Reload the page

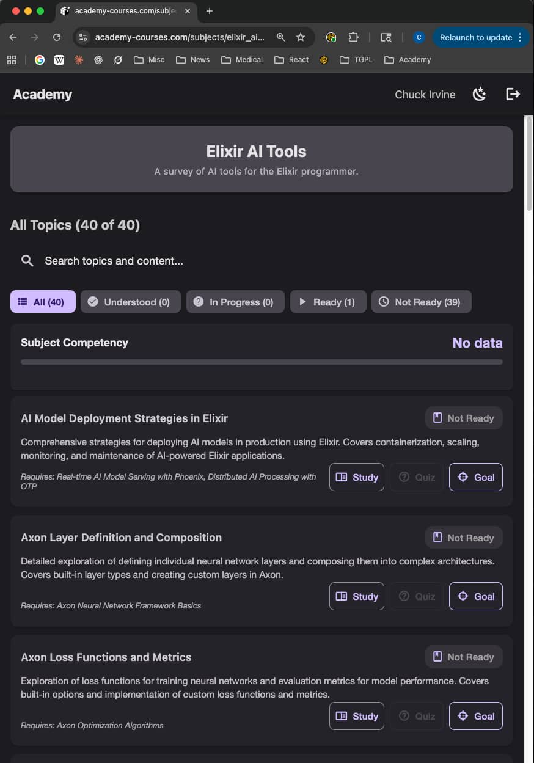(57, 37)
